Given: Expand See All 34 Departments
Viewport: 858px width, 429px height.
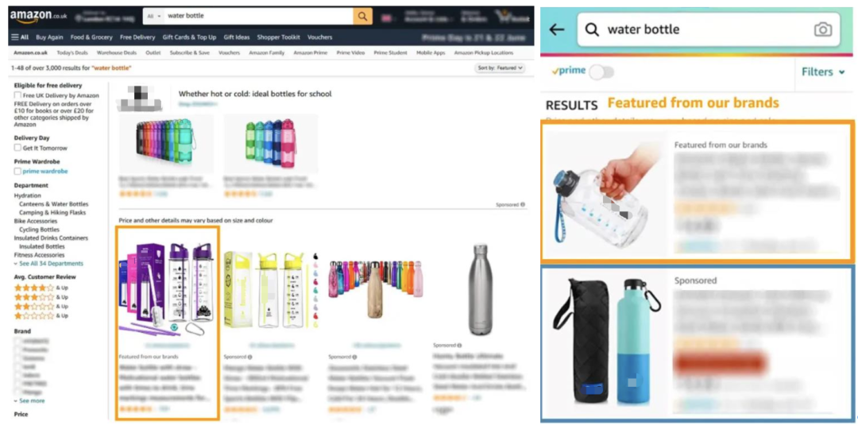Looking at the screenshot, I should tap(48, 264).
